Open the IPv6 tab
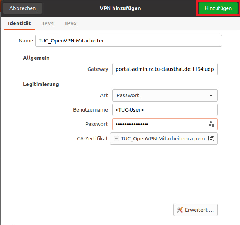The width and height of the screenshot is (240, 225). [71, 23]
